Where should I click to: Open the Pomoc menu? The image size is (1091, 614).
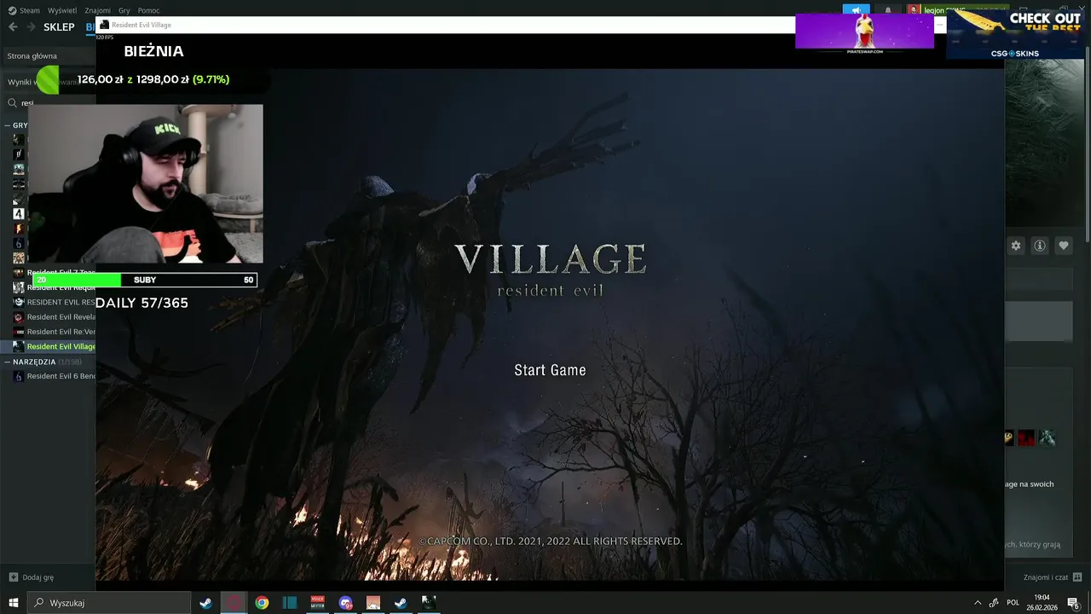coord(148,11)
